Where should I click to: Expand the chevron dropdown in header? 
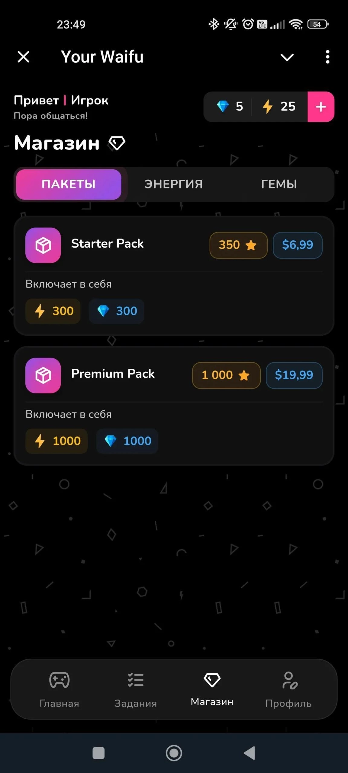point(287,57)
